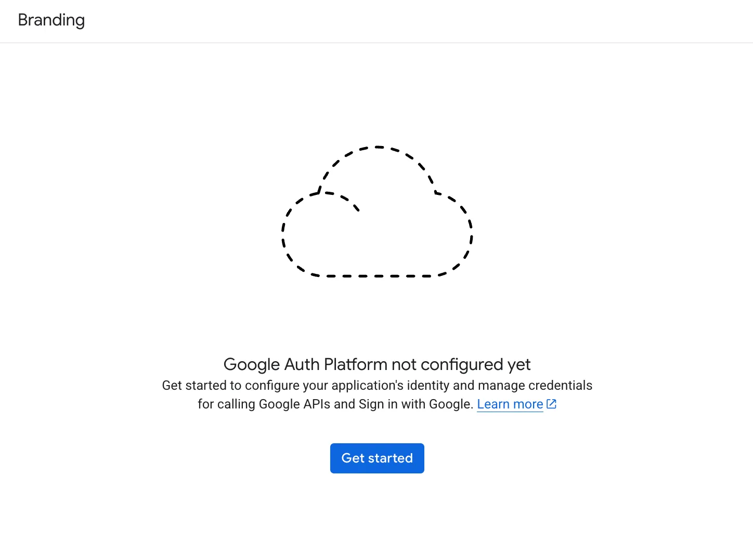Tap the small square-arrow icon after Learn more
753x555 pixels.
pos(551,404)
